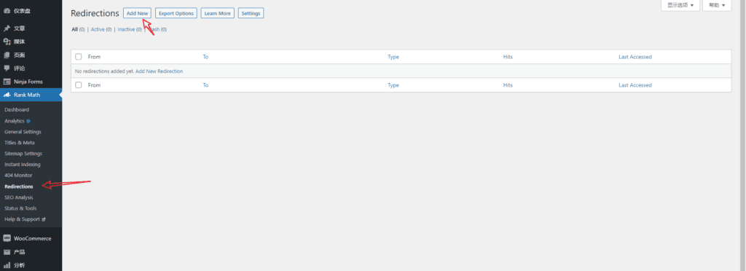
Task: Click the media icon next to 媒体
Action: coord(7,42)
